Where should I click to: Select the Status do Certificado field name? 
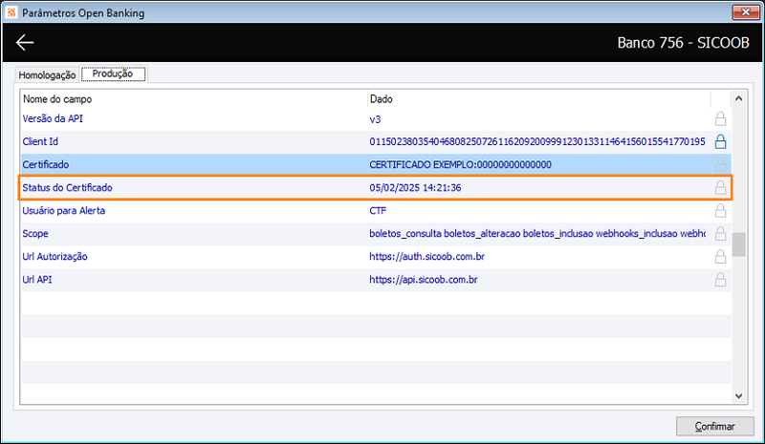pyautogui.click(x=67, y=188)
